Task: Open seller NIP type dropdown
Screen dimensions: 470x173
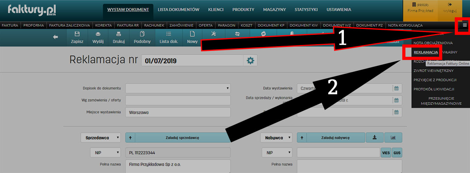Action: click(105, 153)
